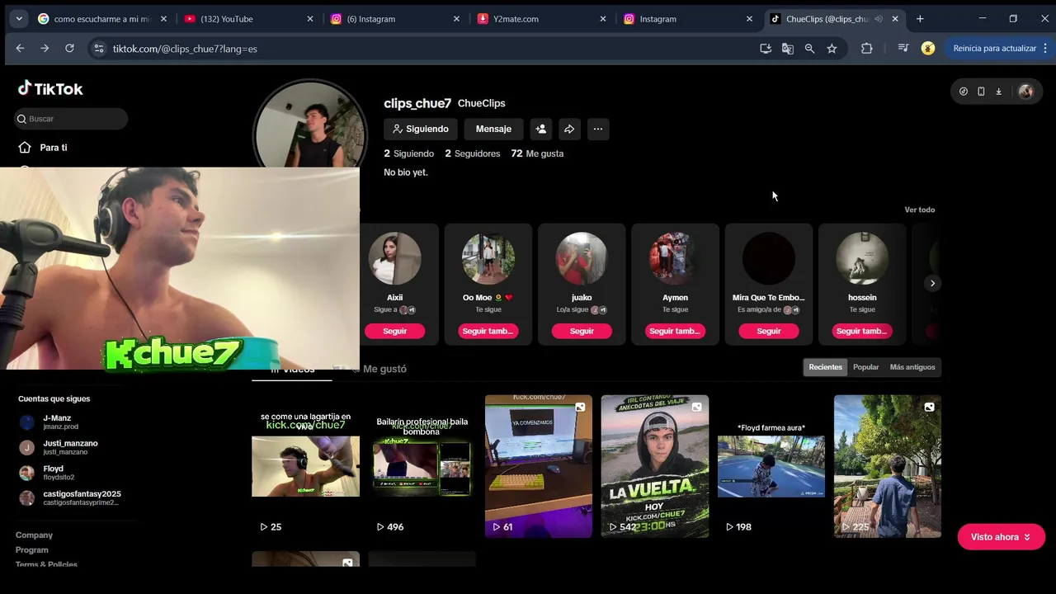Open Chrome extensions puzzle icon
The image size is (1056, 594).
click(866, 49)
